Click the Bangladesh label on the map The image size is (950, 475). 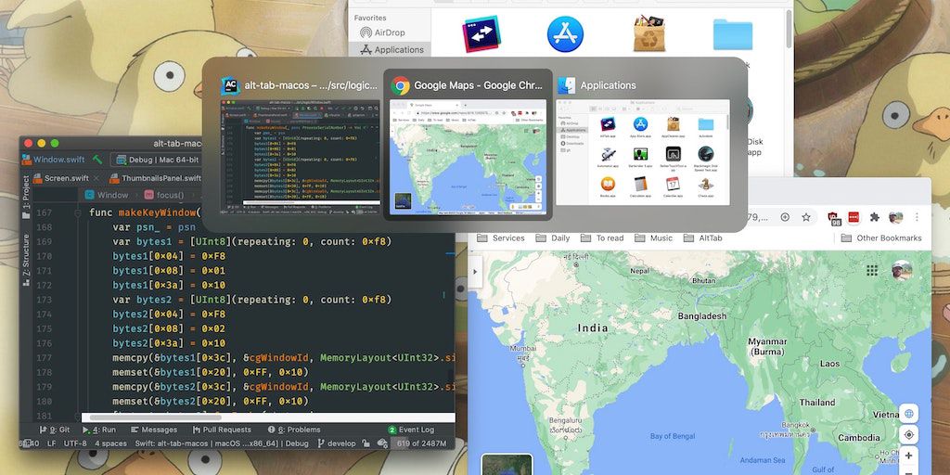(701, 316)
